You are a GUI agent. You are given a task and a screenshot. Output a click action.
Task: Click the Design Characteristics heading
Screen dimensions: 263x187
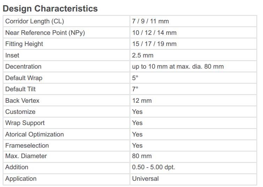pyautogui.click(x=50, y=8)
